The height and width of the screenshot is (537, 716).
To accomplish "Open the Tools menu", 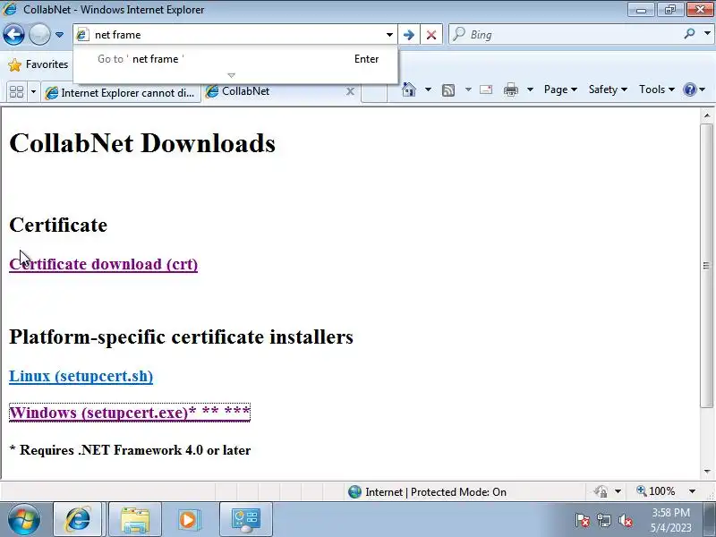I will (657, 89).
